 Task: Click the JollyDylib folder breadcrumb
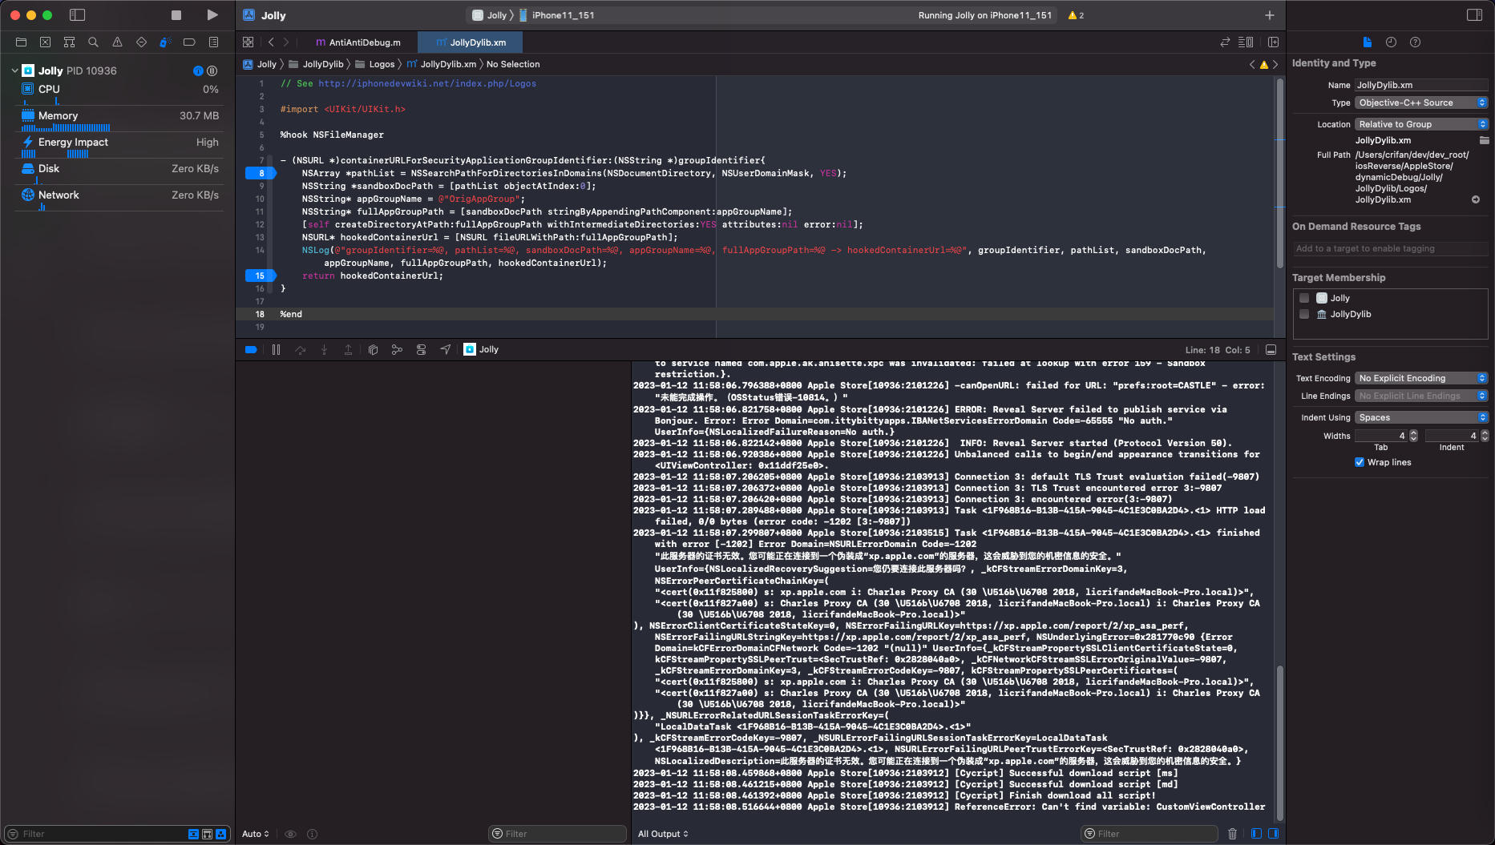317,64
